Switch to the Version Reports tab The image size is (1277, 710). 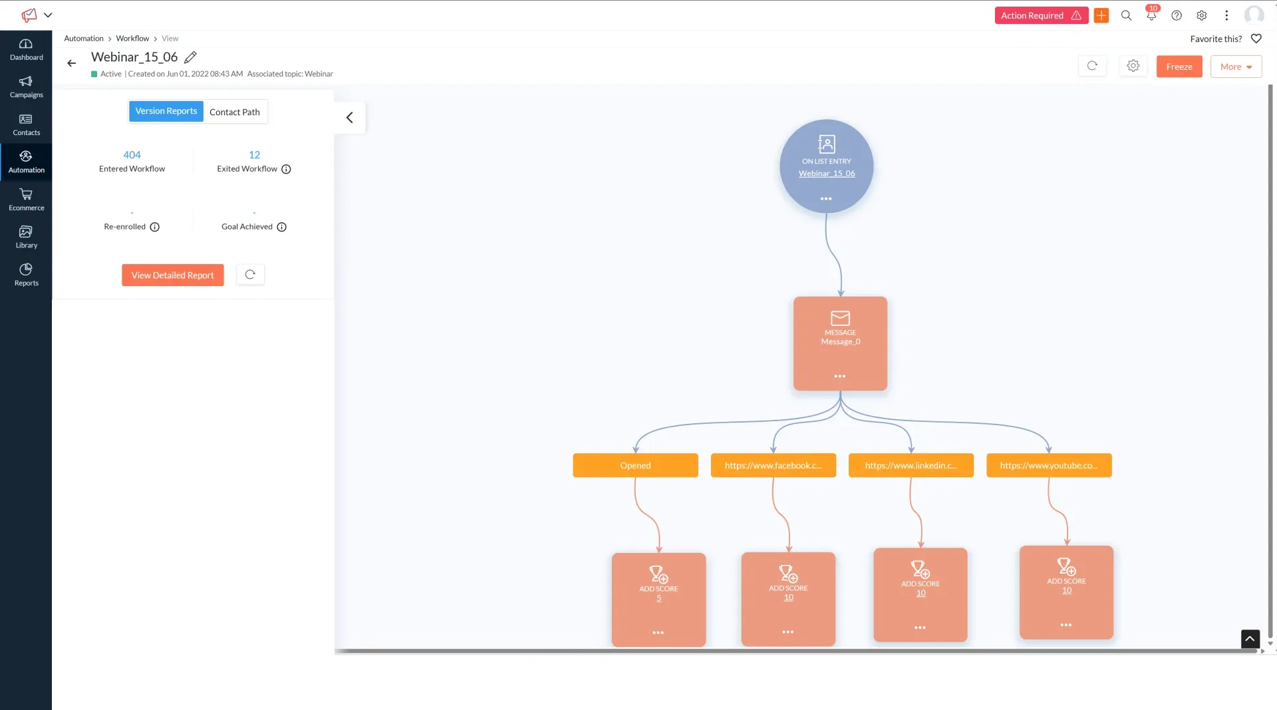(166, 111)
